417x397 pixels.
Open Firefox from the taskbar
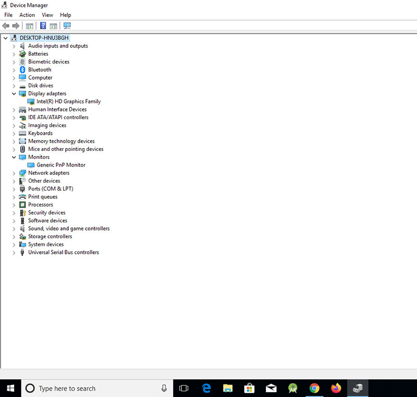(x=336, y=388)
